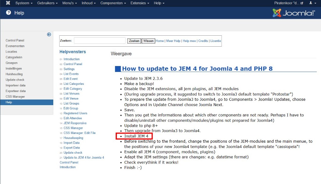Open help topic List Groups

tap(71, 104)
